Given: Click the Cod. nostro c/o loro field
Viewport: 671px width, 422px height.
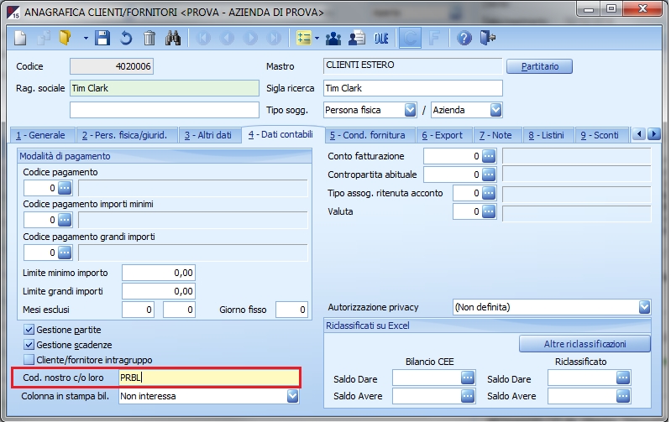Looking at the screenshot, I should pos(207,378).
